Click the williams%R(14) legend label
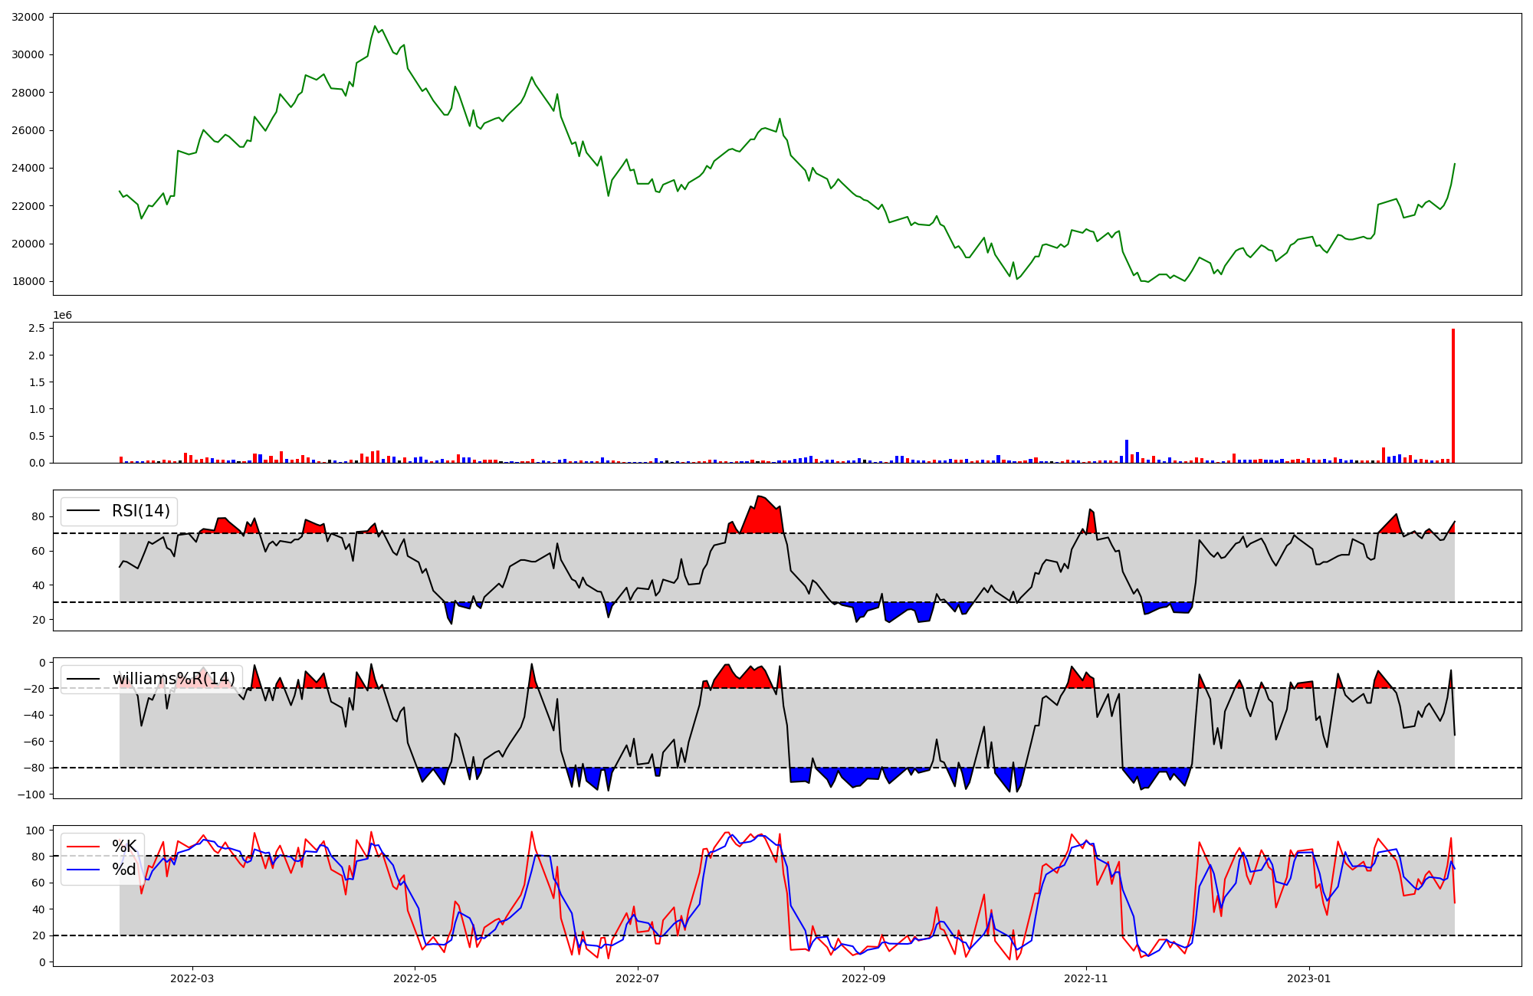The height and width of the screenshot is (996, 1533). click(x=173, y=679)
